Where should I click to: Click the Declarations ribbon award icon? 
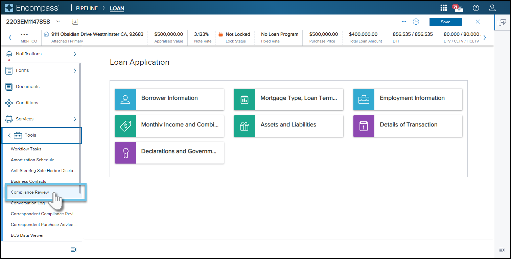point(125,153)
